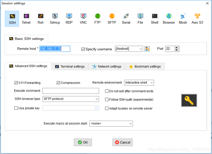Open the Basic SSH settings tab
Screen dimensions: 212x154
tap(26, 39)
